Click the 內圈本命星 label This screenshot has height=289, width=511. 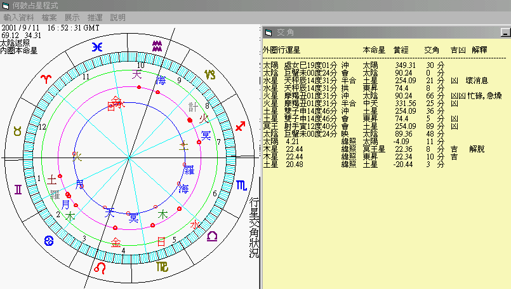tap(18, 51)
